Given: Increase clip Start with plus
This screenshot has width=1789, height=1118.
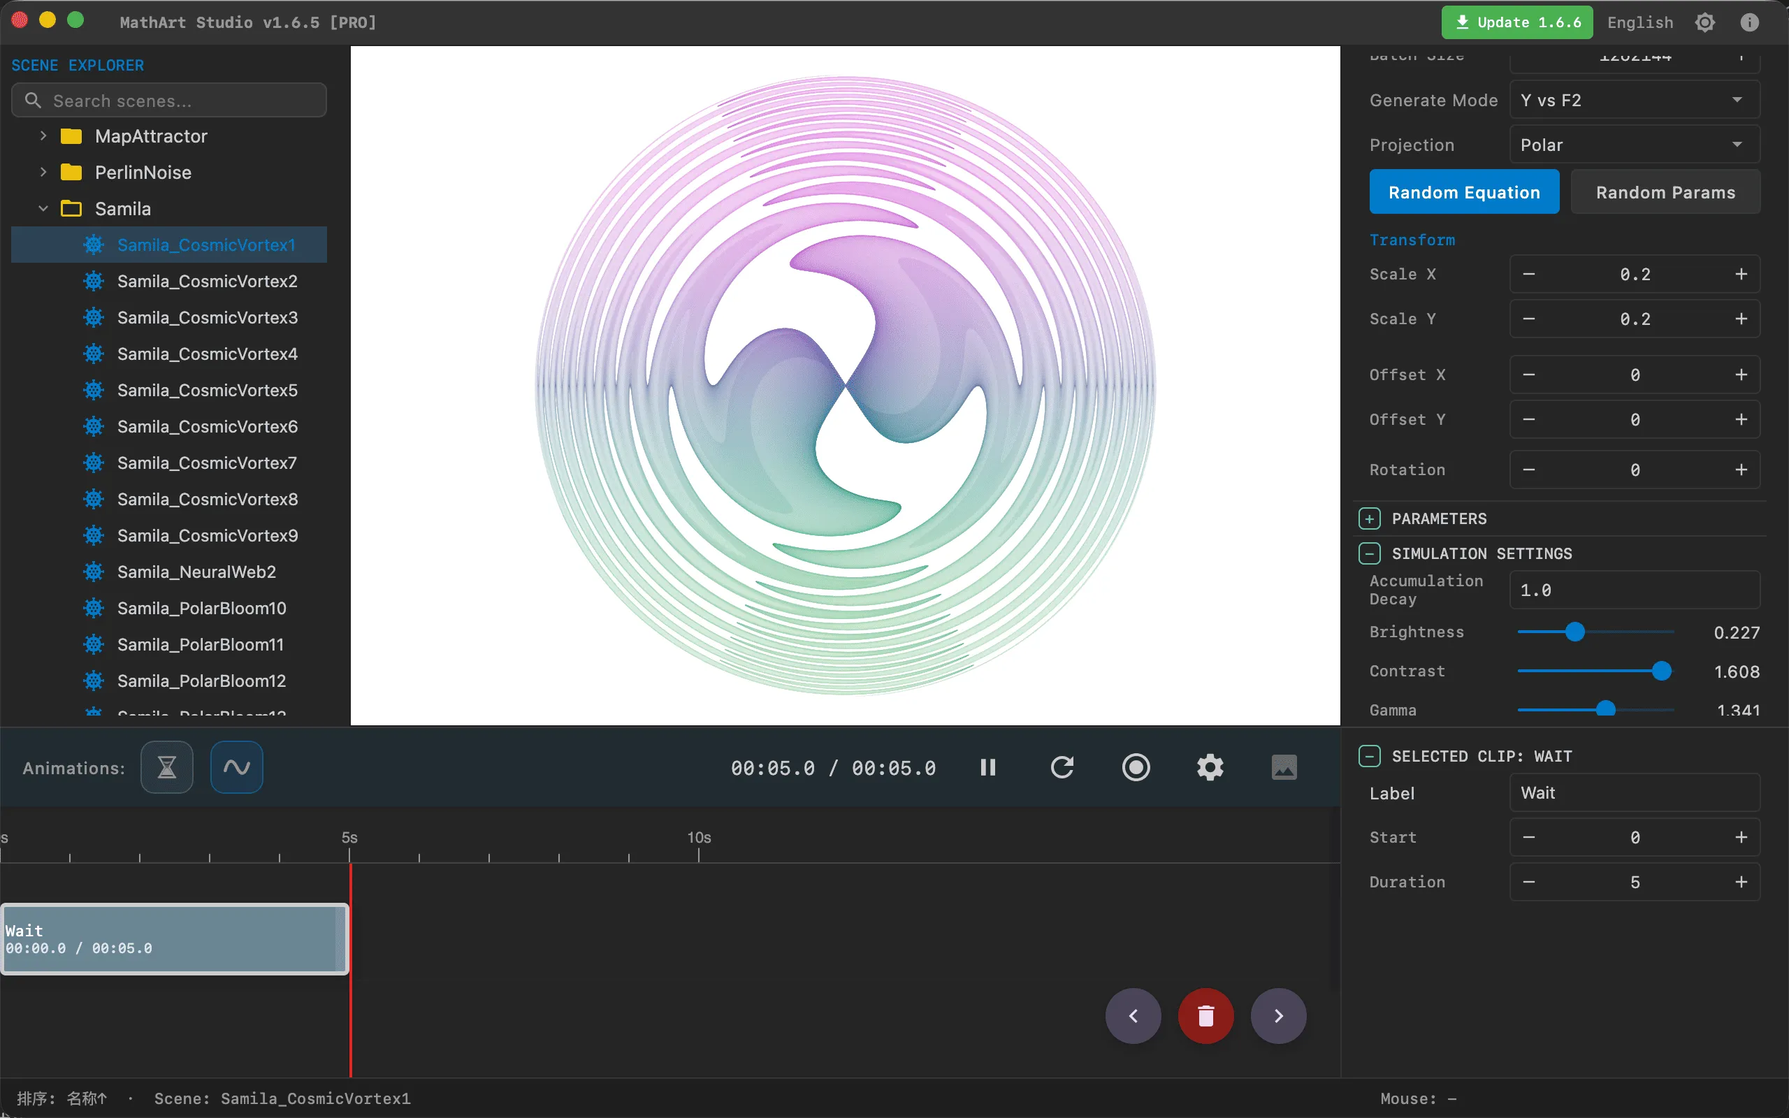Looking at the screenshot, I should point(1741,837).
